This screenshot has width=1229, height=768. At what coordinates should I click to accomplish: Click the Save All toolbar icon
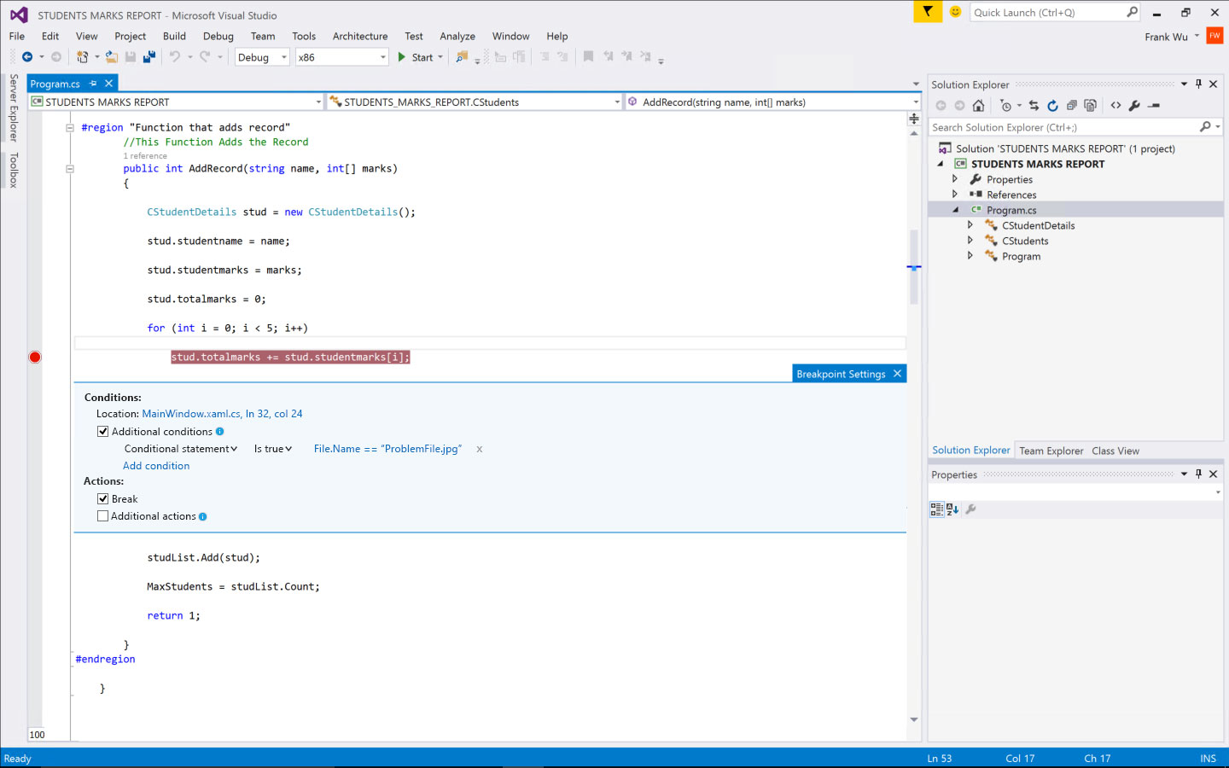[149, 56]
